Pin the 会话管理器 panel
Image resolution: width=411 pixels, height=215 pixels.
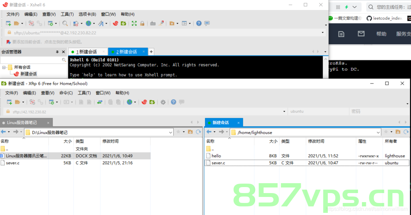[57, 52]
